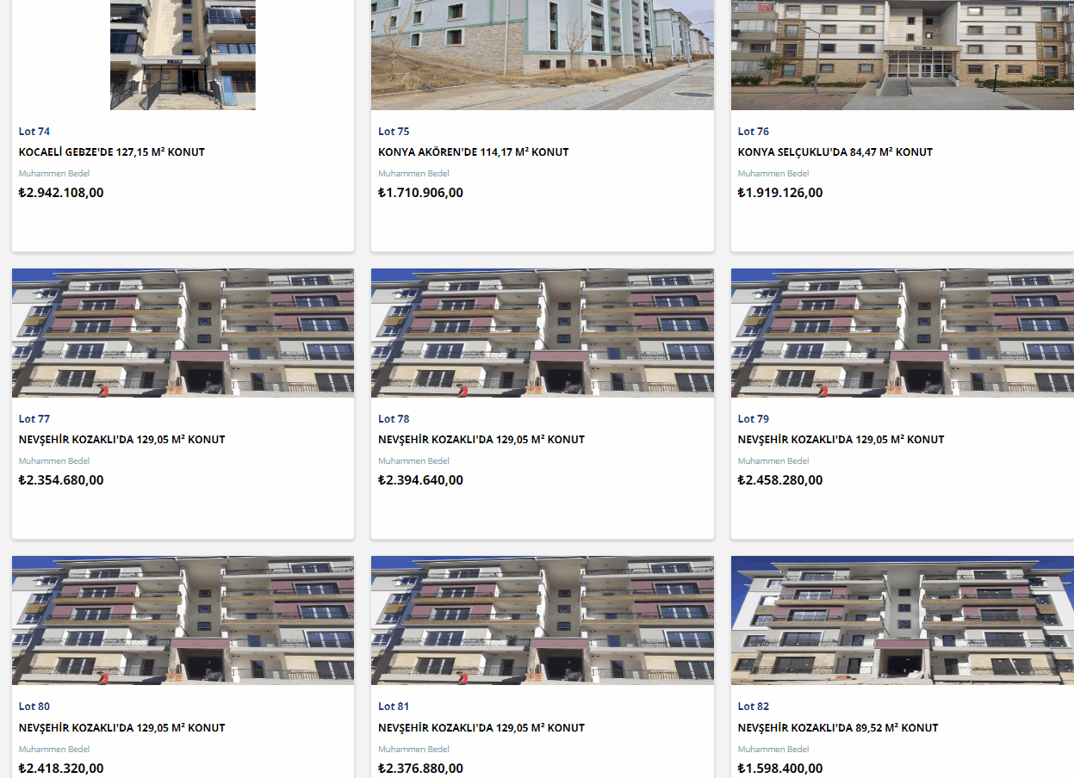Viewport: 1074px width, 778px height.
Task: Select the Lot 82 label
Action: 754,707
